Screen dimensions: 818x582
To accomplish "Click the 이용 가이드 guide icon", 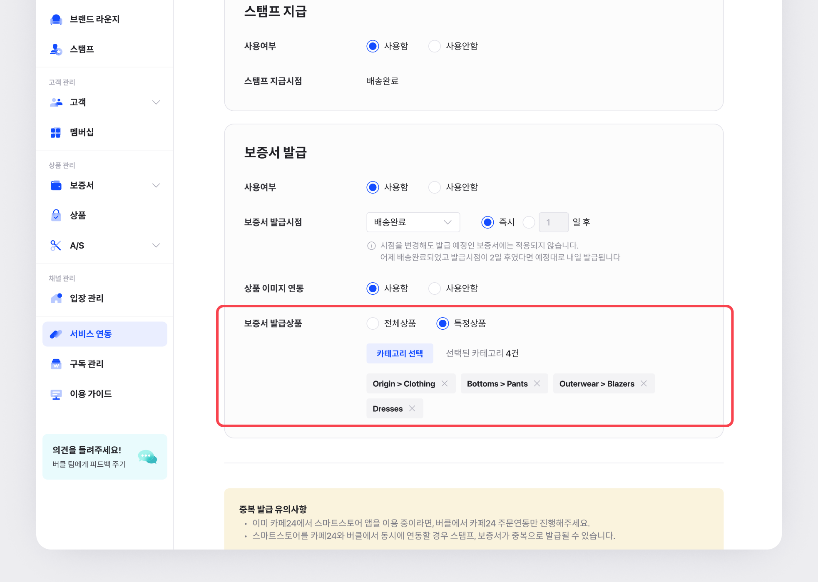I will tap(56, 394).
